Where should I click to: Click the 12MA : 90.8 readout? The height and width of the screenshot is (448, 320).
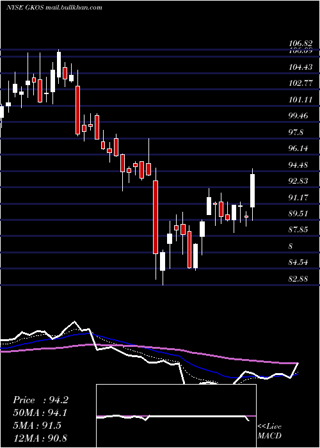(x=40, y=438)
